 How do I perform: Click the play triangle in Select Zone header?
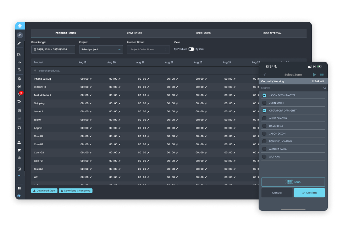pyautogui.click(x=314, y=75)
